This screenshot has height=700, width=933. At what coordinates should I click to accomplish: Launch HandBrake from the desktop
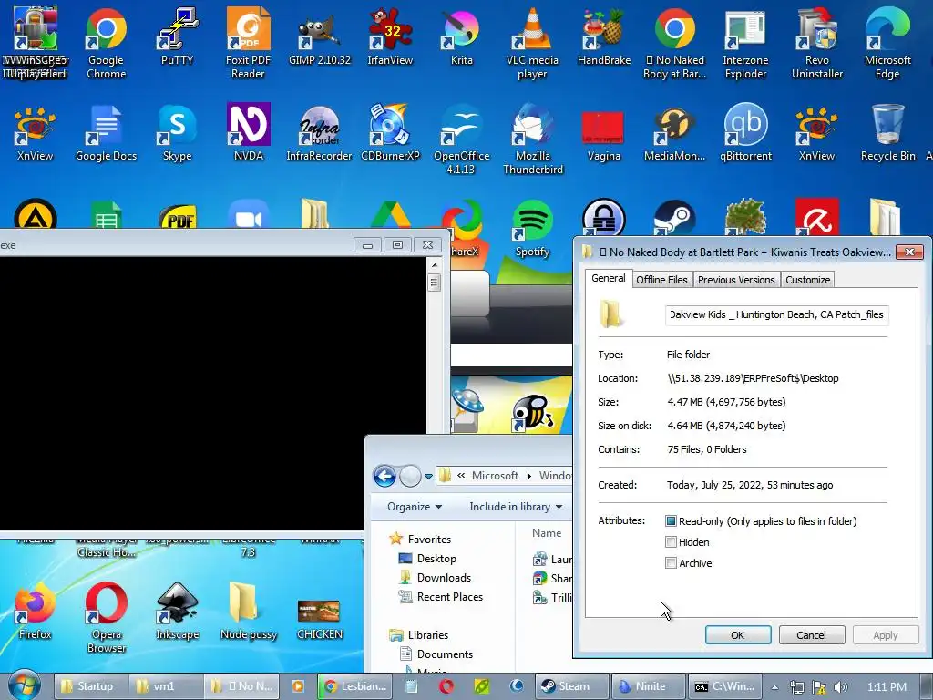click(604, 36)
